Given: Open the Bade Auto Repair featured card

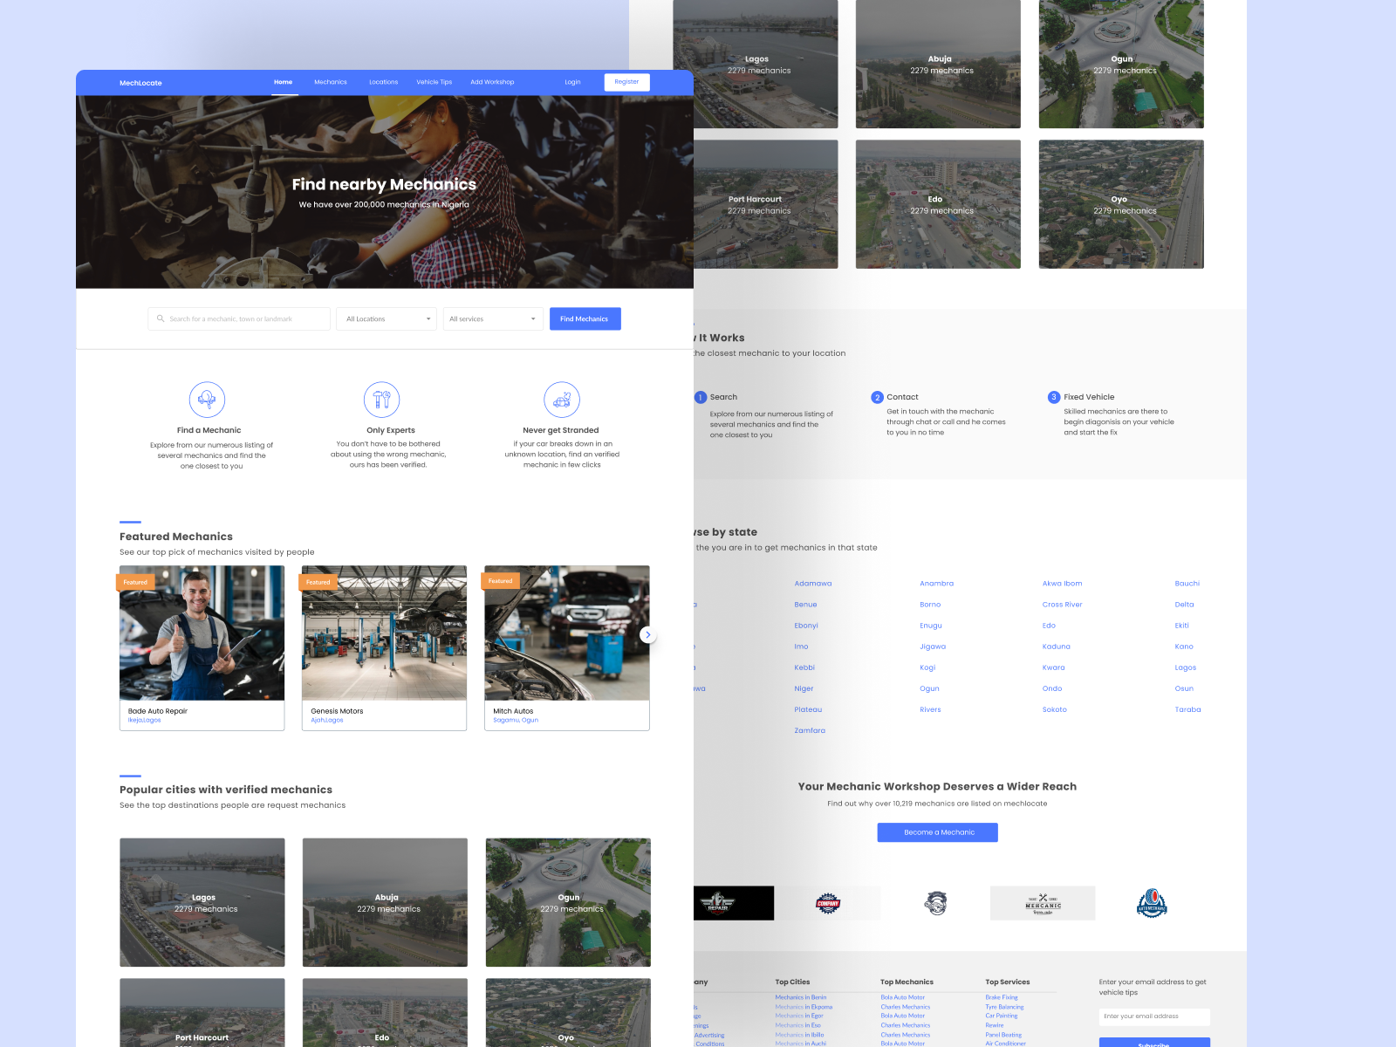Looking at the screenshot, I should point(202,648).
